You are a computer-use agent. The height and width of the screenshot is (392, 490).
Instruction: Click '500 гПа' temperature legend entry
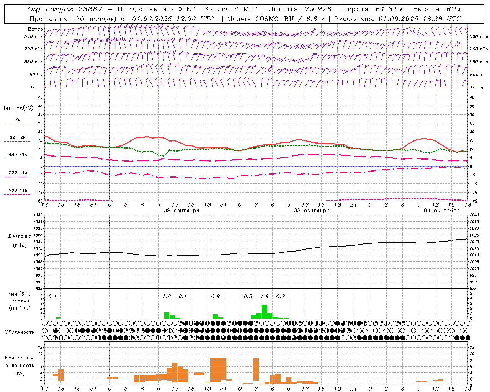coord(18,190)
